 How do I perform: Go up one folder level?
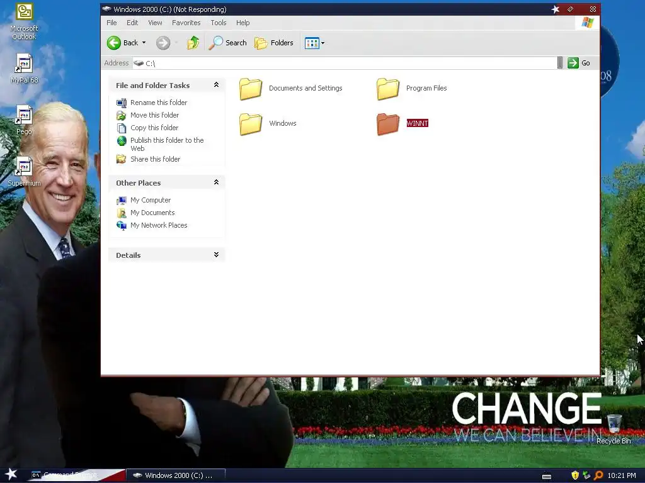point(193,43)
